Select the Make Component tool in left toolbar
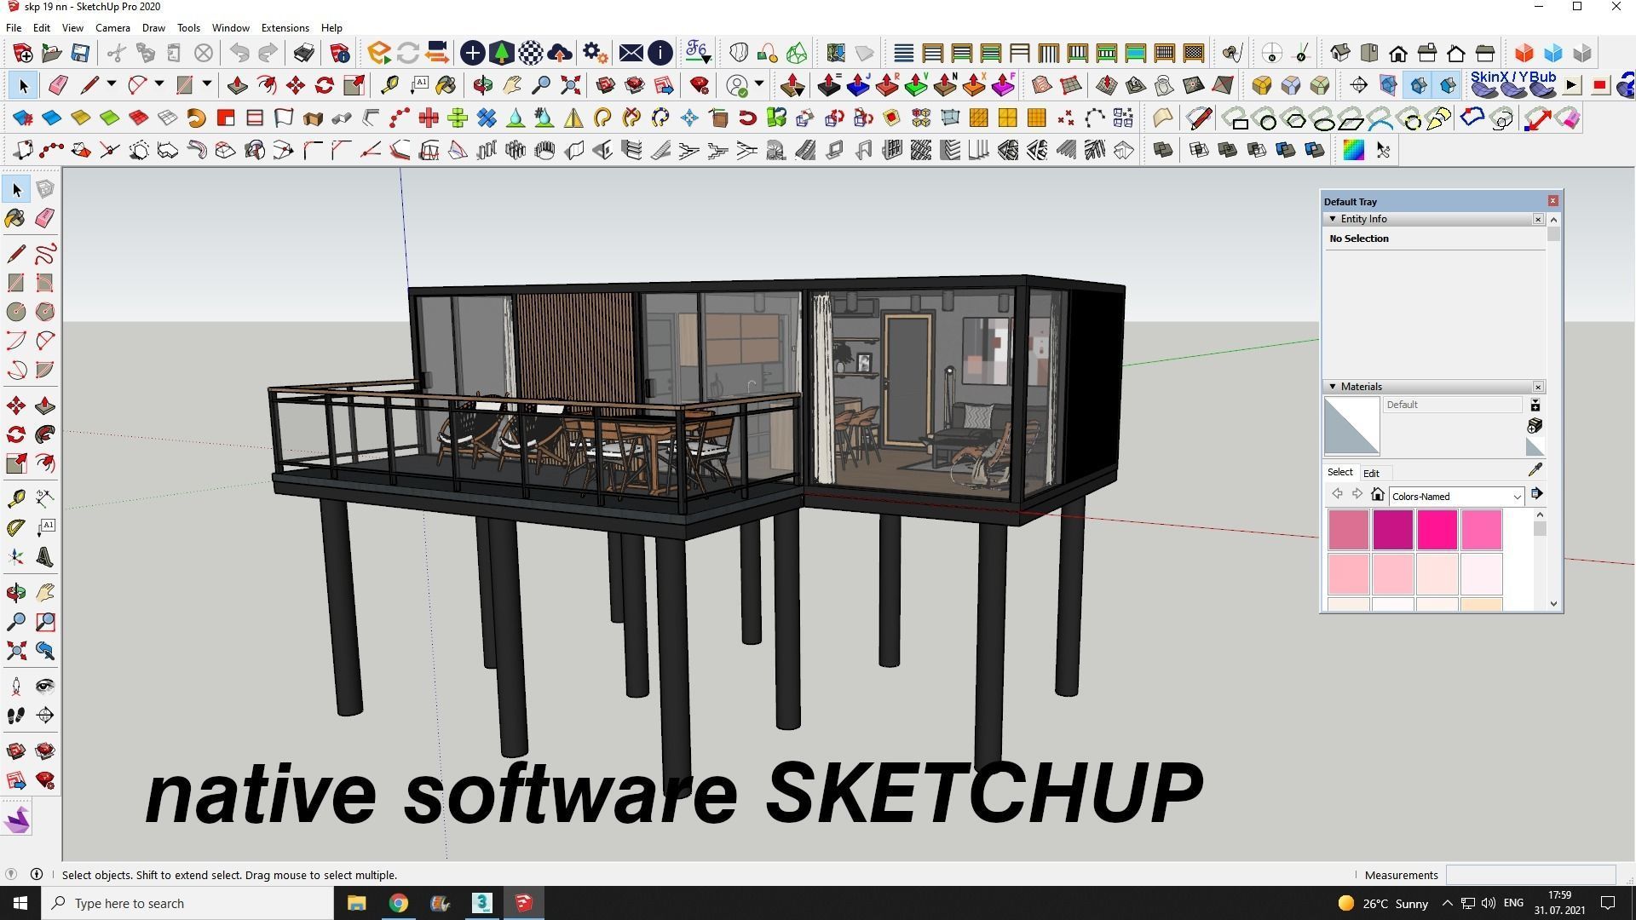This screenshot has height=920, width=1636. pyautogui.click(x=45, y=189)
